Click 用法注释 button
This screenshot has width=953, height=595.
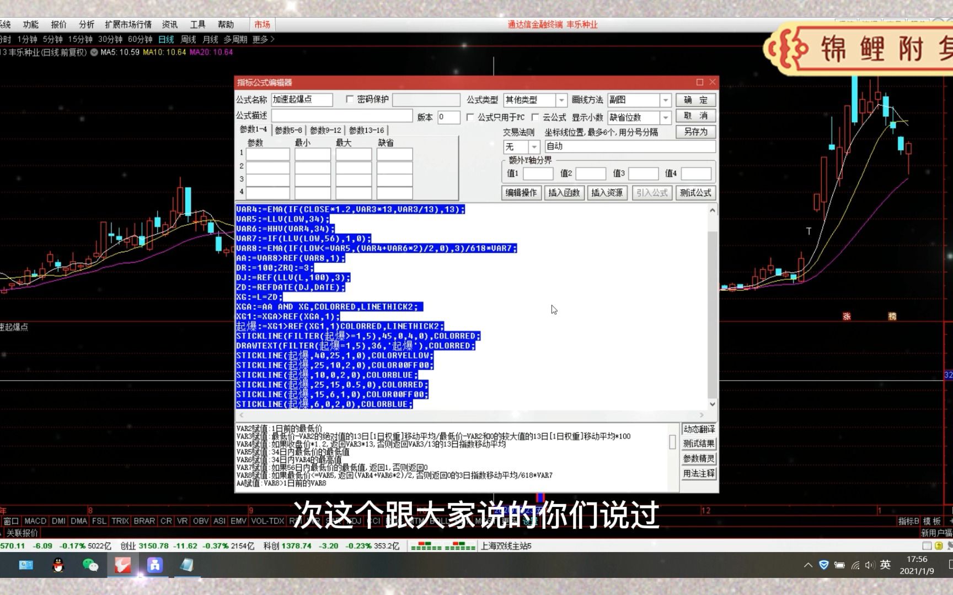(x=699, y=474)
